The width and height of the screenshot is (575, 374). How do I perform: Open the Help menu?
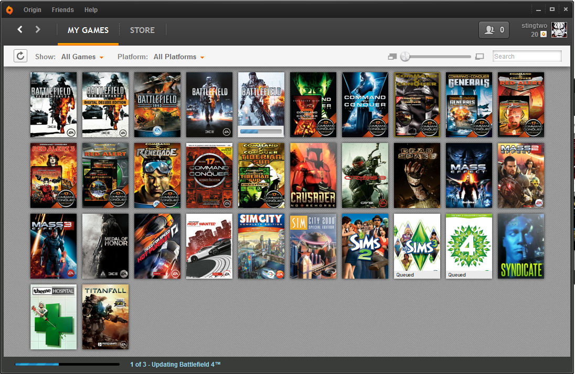click(91, 9)
